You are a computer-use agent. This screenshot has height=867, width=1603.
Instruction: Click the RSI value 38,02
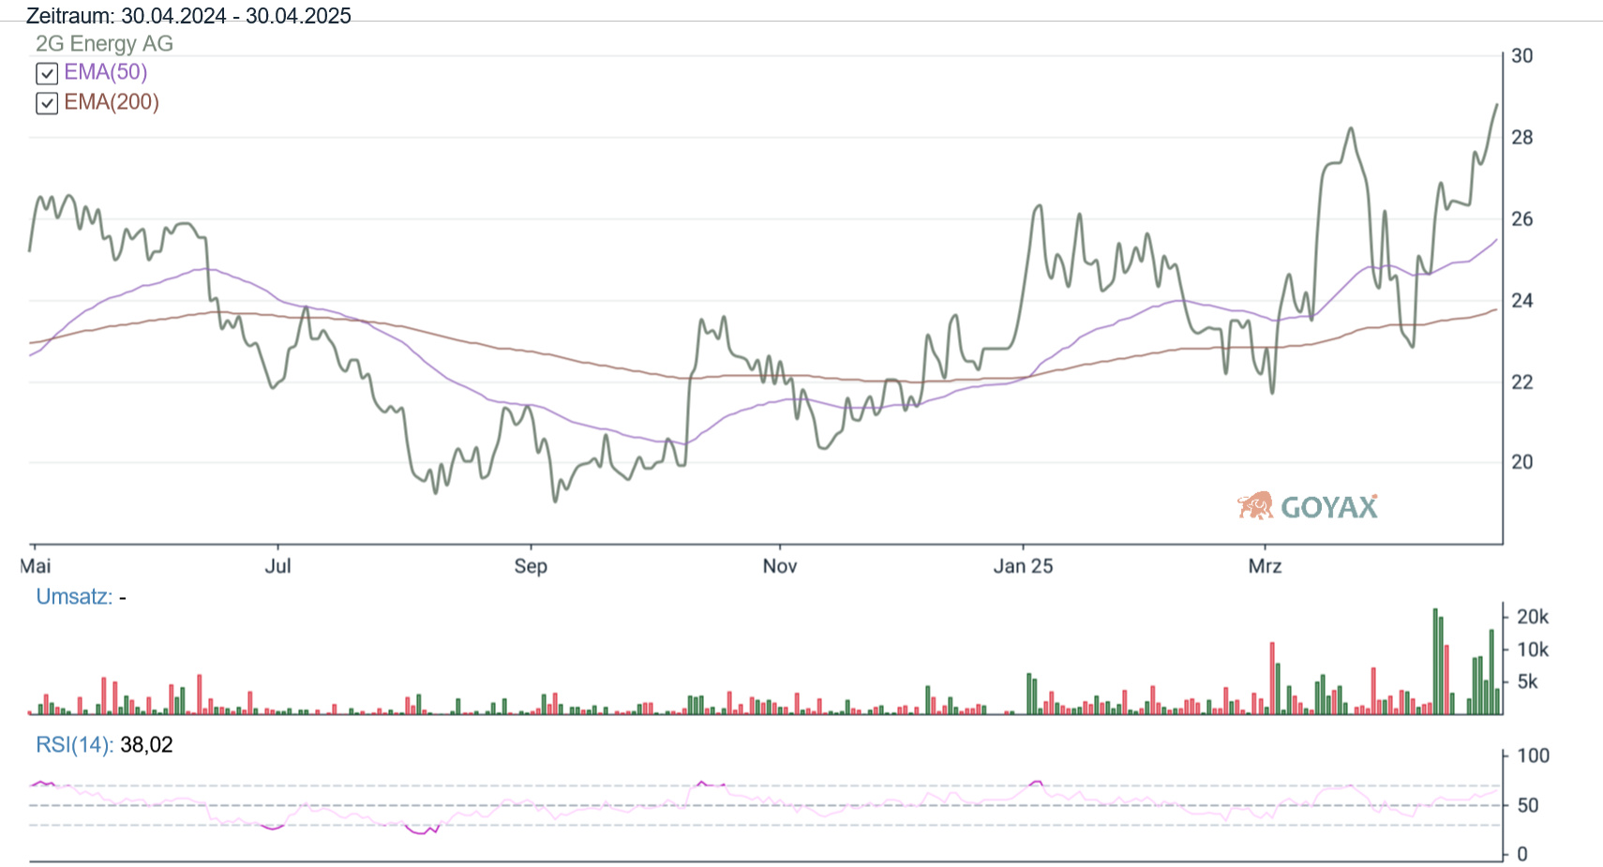146,745
